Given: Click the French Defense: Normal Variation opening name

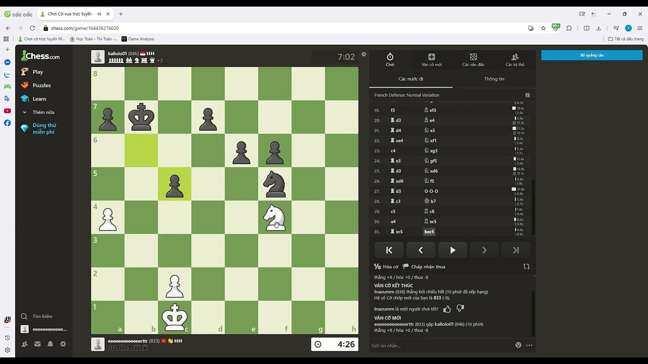Looking at the screenshot, I should coord(407,95).
